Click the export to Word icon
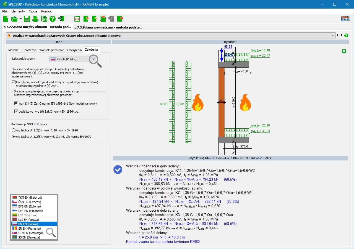This screenshot has height=249, width=354. [44, 19]
